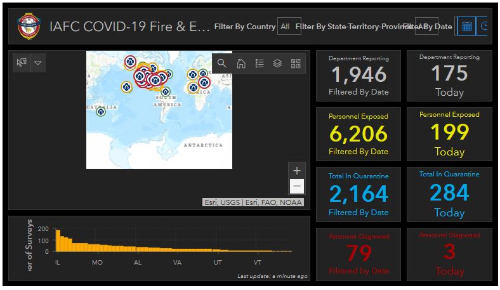
Task: Show the map legend list
Action: pyautogui.click(x=259, y=63)
